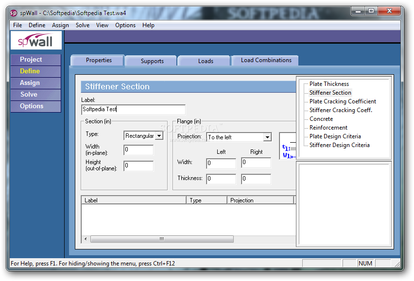Image resolution: width=414 pixels, height=281 pixels.
Task: Click the flange diagram preview image
Action: [x=288, y=146]
